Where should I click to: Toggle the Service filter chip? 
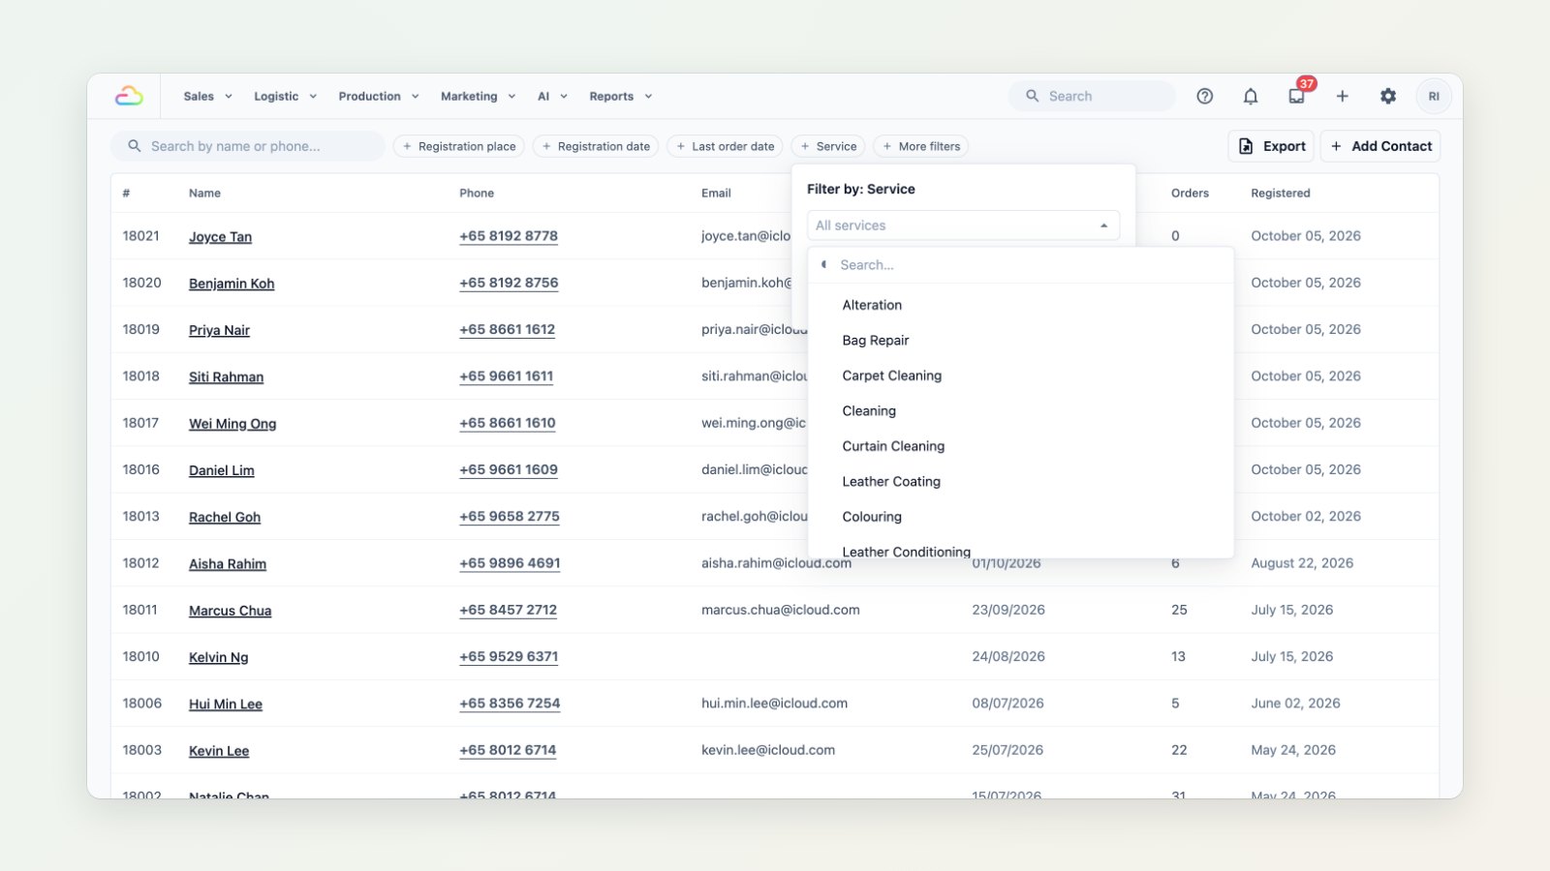(828, 146)
